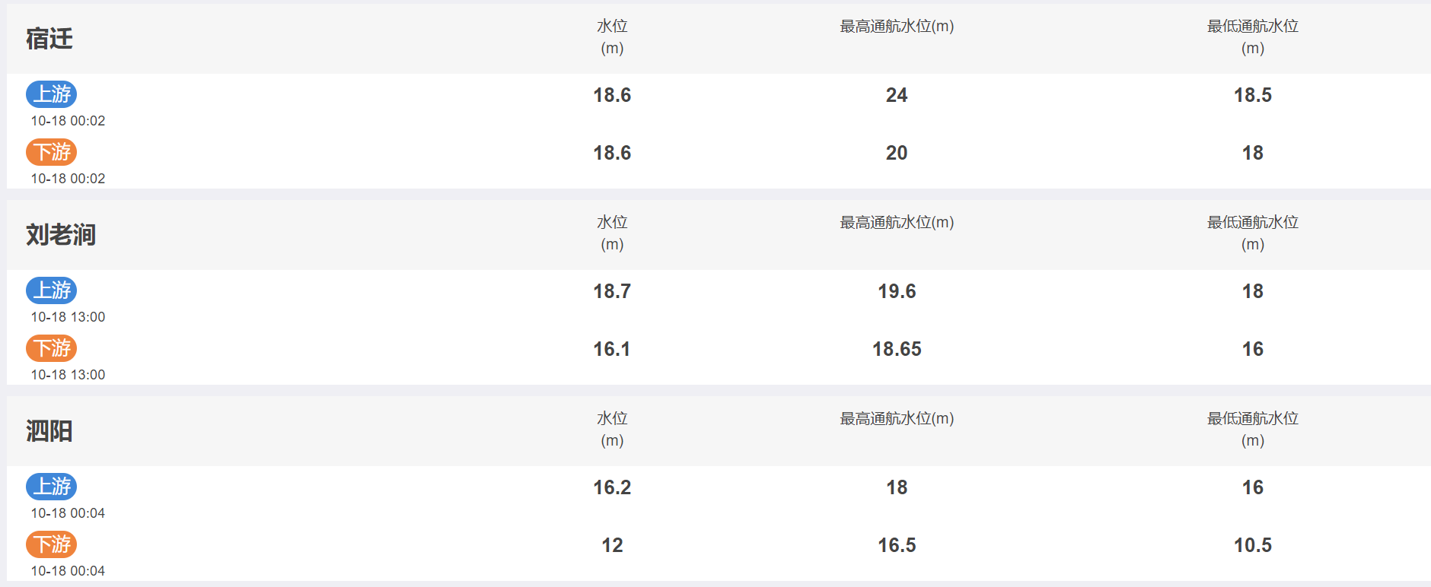
Task: Select 宿迁 upstream water level 18.6
Action: 612,95
